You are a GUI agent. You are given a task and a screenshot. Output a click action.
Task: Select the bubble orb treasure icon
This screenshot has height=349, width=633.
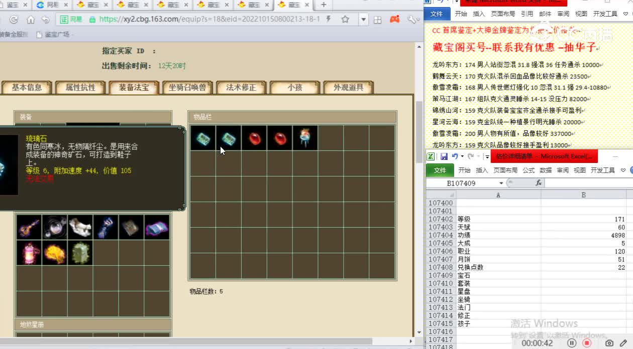click(55, 228)
